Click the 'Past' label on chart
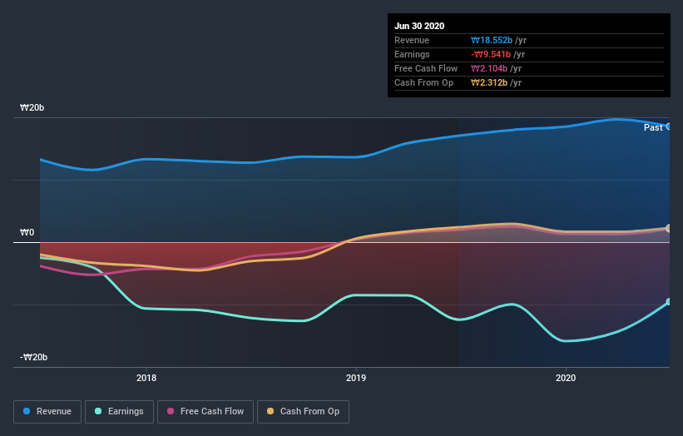 (653, 127)
